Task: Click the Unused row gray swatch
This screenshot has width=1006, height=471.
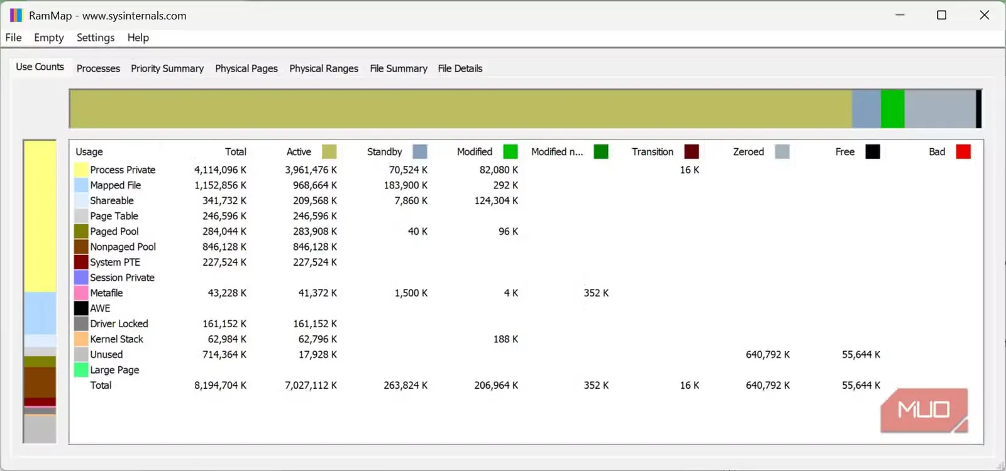Action: coord(81,354)
